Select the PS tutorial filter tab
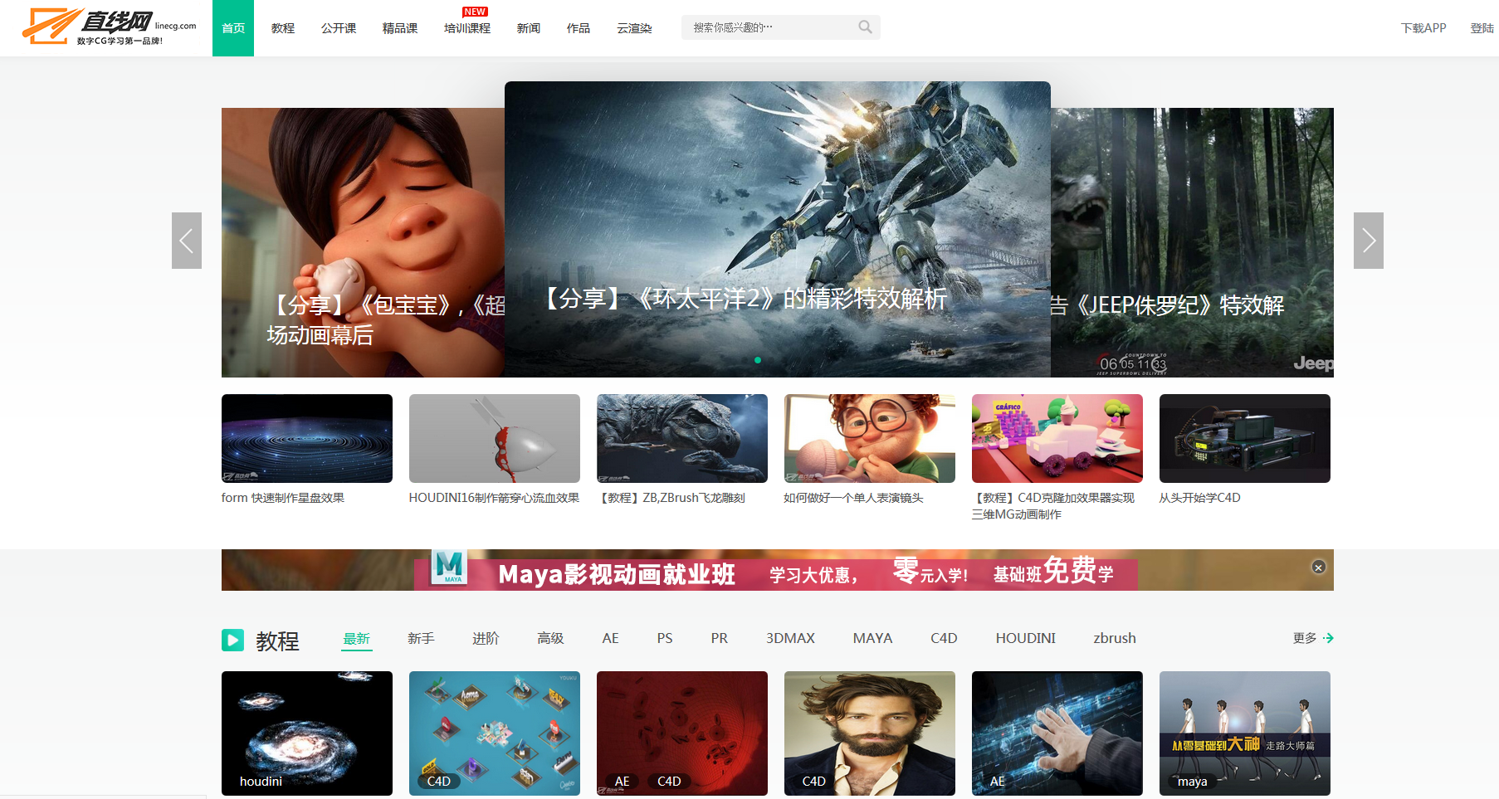The width and height of the screenshot is (1499, 799). click(x=665, y=638)
